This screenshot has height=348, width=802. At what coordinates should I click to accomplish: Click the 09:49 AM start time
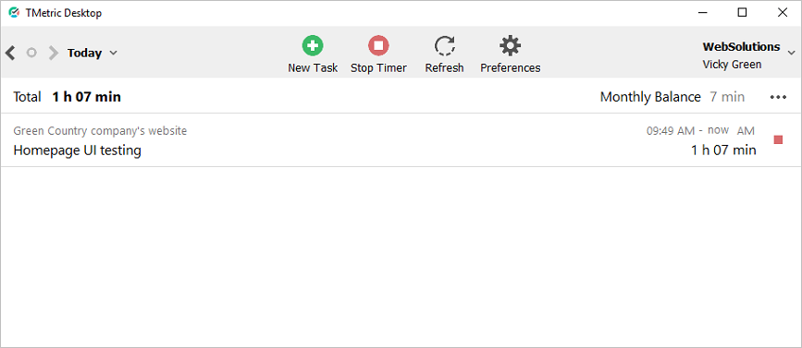point(670,131)
